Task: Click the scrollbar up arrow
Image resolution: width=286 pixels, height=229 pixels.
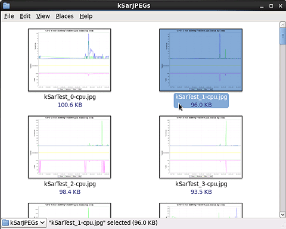Action: pos(282,25)
